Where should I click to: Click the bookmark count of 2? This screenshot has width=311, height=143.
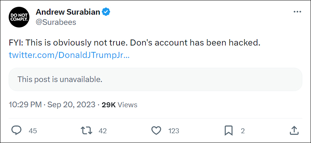(243, 131)
